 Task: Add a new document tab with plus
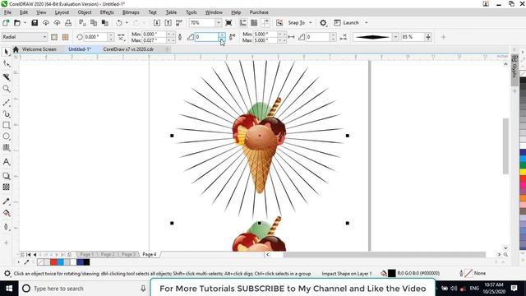pyautogui.click(x=167, y=49)
